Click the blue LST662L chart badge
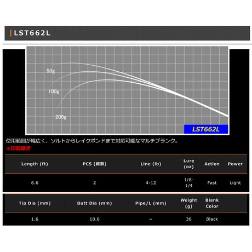This screenshot has height=252, width=252. click(x=206, y=129)
